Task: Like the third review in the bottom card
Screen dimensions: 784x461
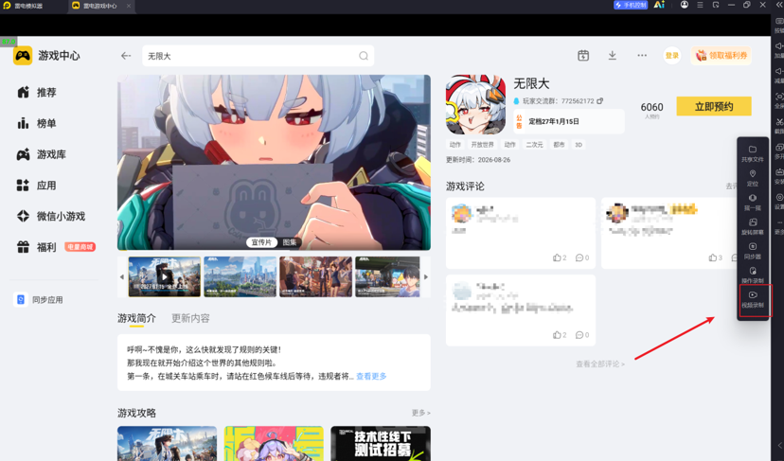Action: pyautogui.click(x=560, y=335)
